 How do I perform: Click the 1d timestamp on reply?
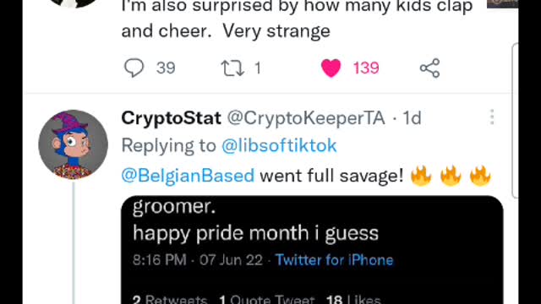pos(412,118)
